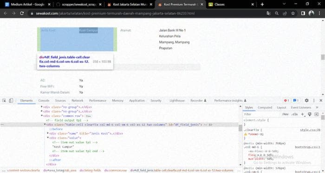
Task: Switch to Styles sidebar tab
Action: pyautogui.click(x=249, y=107)
